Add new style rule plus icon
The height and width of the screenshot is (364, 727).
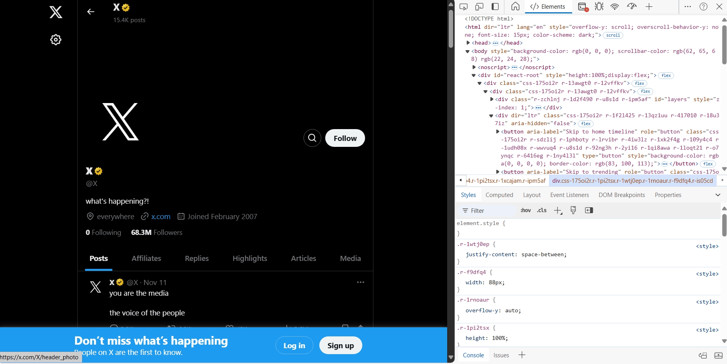click(x=558, y=210)
